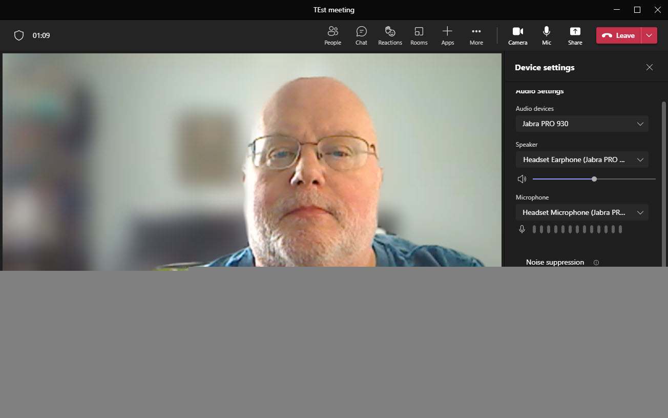Open the People participants panel
This screenshot has height=418, width=668.
332,35
